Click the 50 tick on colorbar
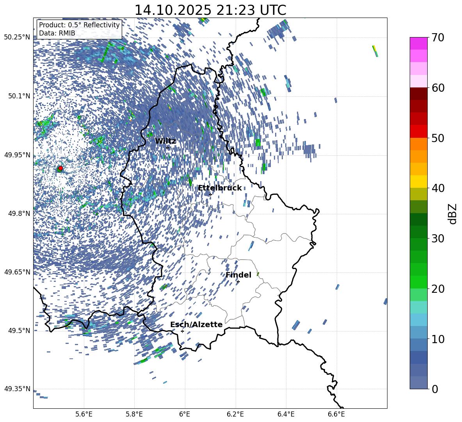Image resolution: width=462 pixels, height=422 pixels. 438,138
